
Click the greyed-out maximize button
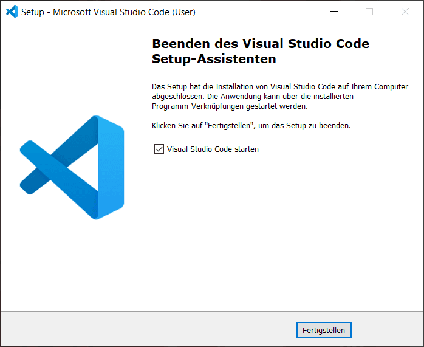[x=369, y=12]
